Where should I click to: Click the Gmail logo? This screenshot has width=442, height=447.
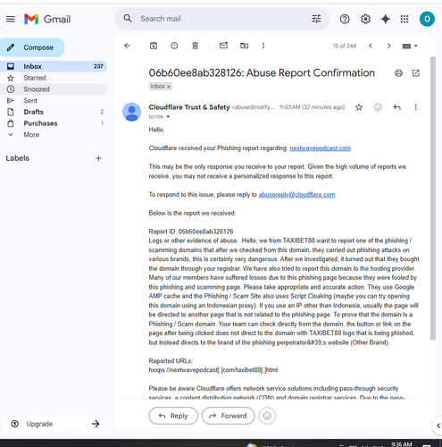pos(47,19)
